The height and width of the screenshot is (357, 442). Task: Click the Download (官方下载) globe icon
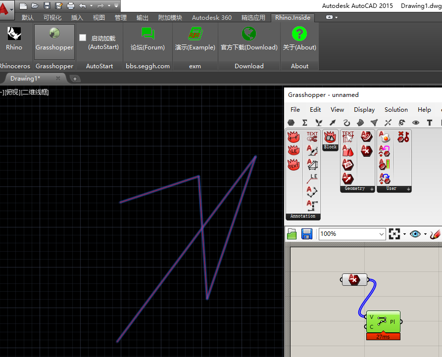click(249, 34)
